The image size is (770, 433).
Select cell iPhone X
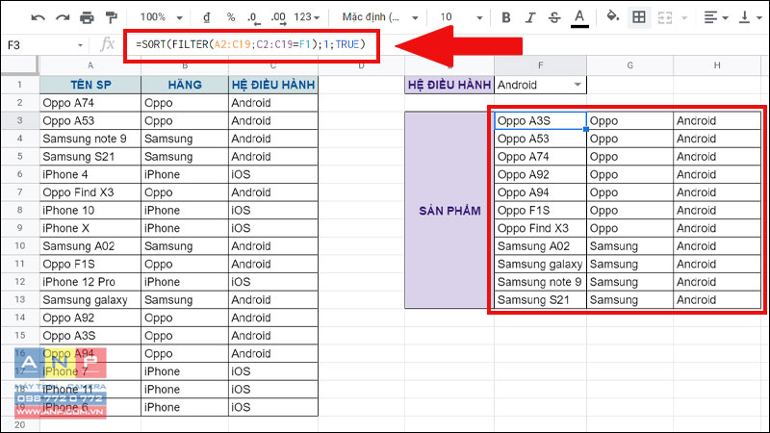click(x=90, y=228)
